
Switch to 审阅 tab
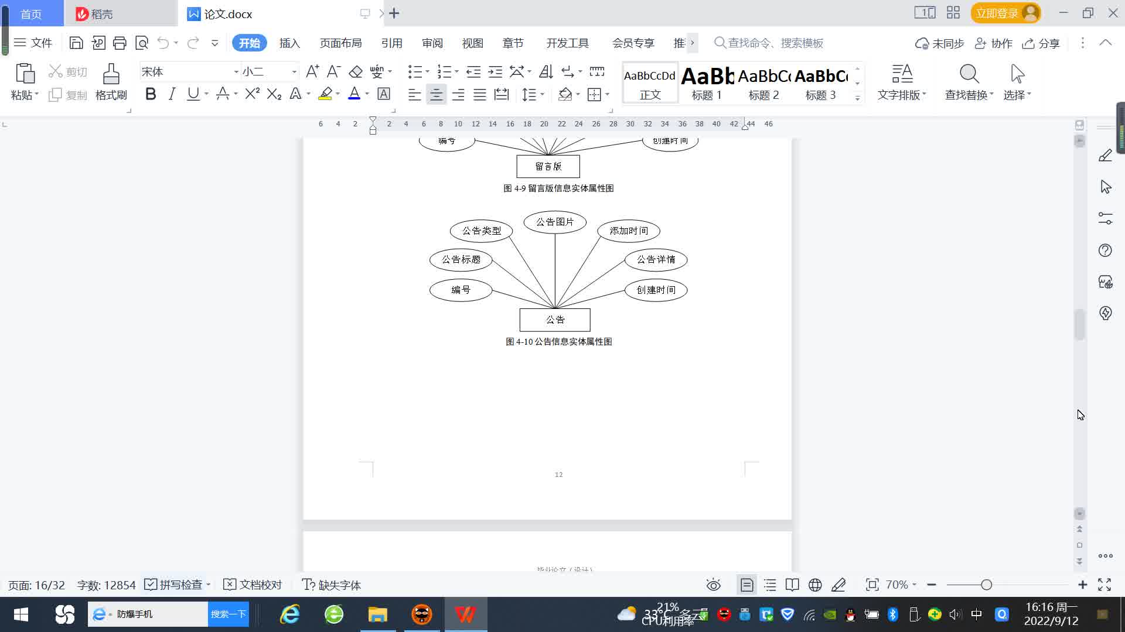(x=432, y=43)
